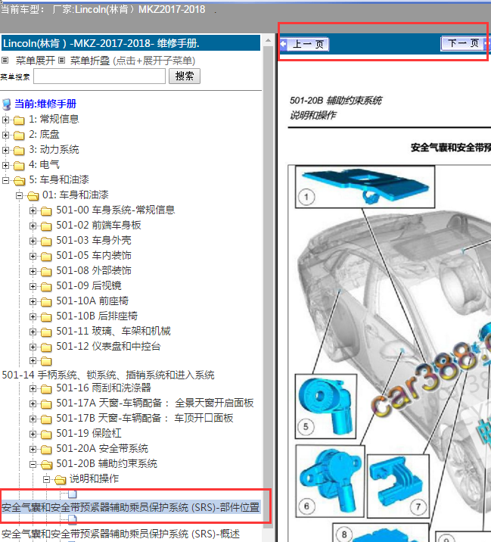Click folder icon of 1: 常规信息
This screenshot has height=542, width=491.
(x=19, y=120)
